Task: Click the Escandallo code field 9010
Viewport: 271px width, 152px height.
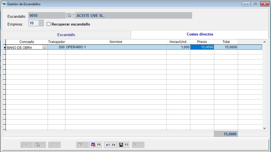Action: (46, 16)
